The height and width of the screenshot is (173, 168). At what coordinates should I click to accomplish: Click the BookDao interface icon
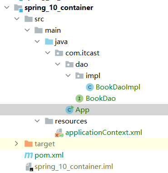79,99
